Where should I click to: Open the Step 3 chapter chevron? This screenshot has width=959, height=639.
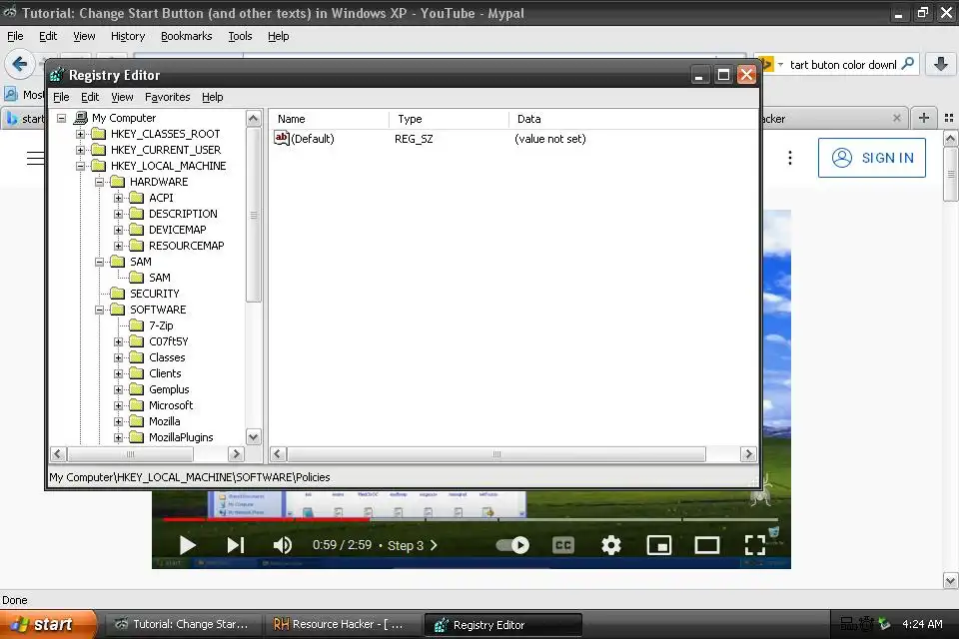tap(434, 545)
